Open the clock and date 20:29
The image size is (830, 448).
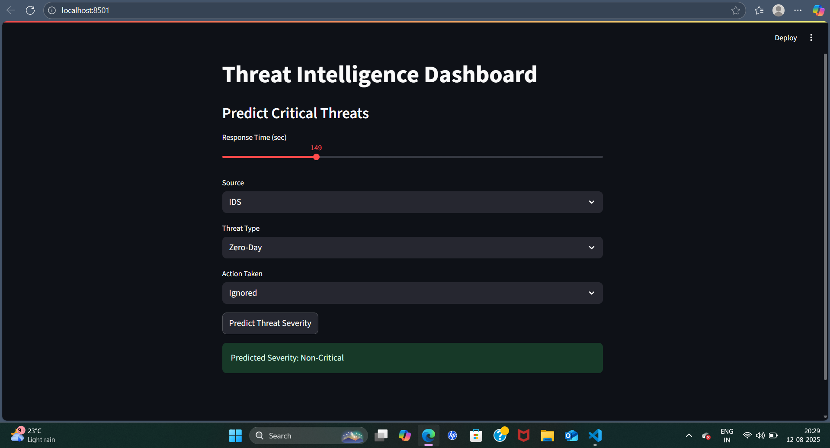[x=803, y=435]
